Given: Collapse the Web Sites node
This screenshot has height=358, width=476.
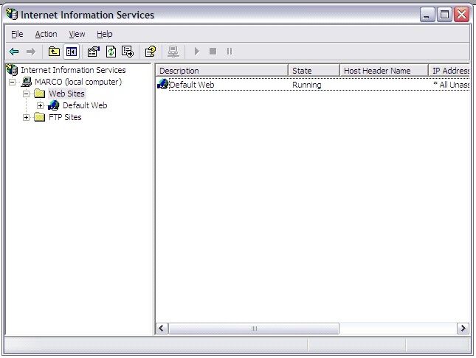Looking at the screenshot, I should point(26,94).
